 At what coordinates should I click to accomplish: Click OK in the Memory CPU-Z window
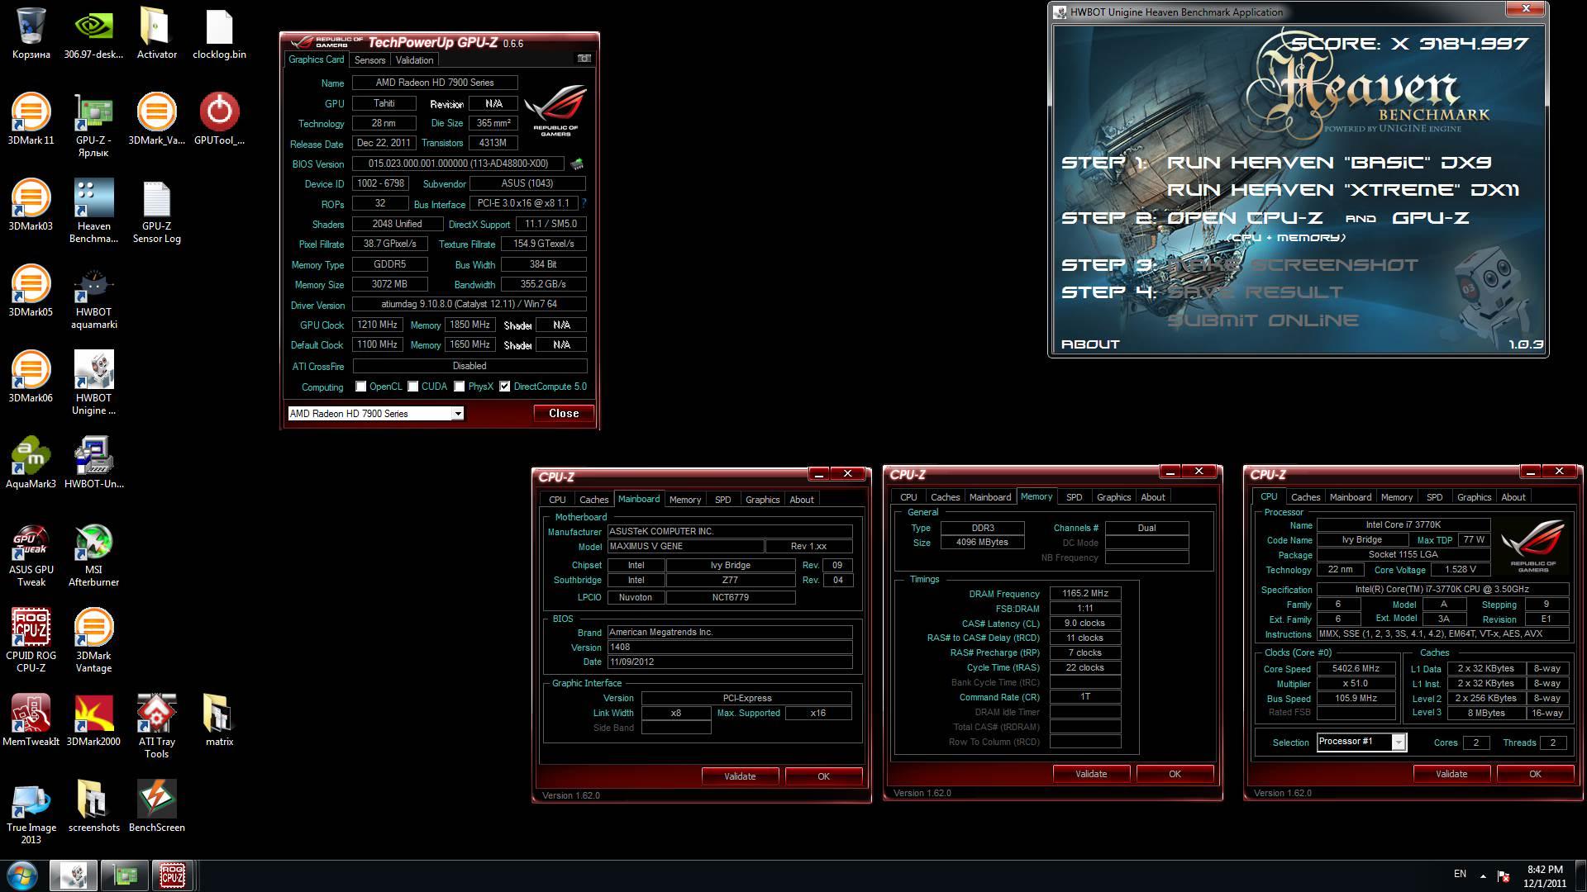[x=1175, y=774]
